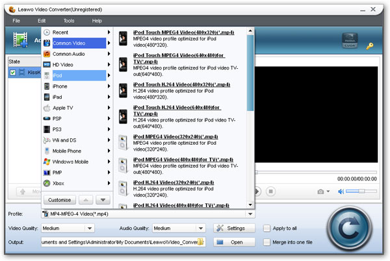This screenshot has height=261, width=390.
Task: Expand the iPhone submenu arrow
Action: 109,86
